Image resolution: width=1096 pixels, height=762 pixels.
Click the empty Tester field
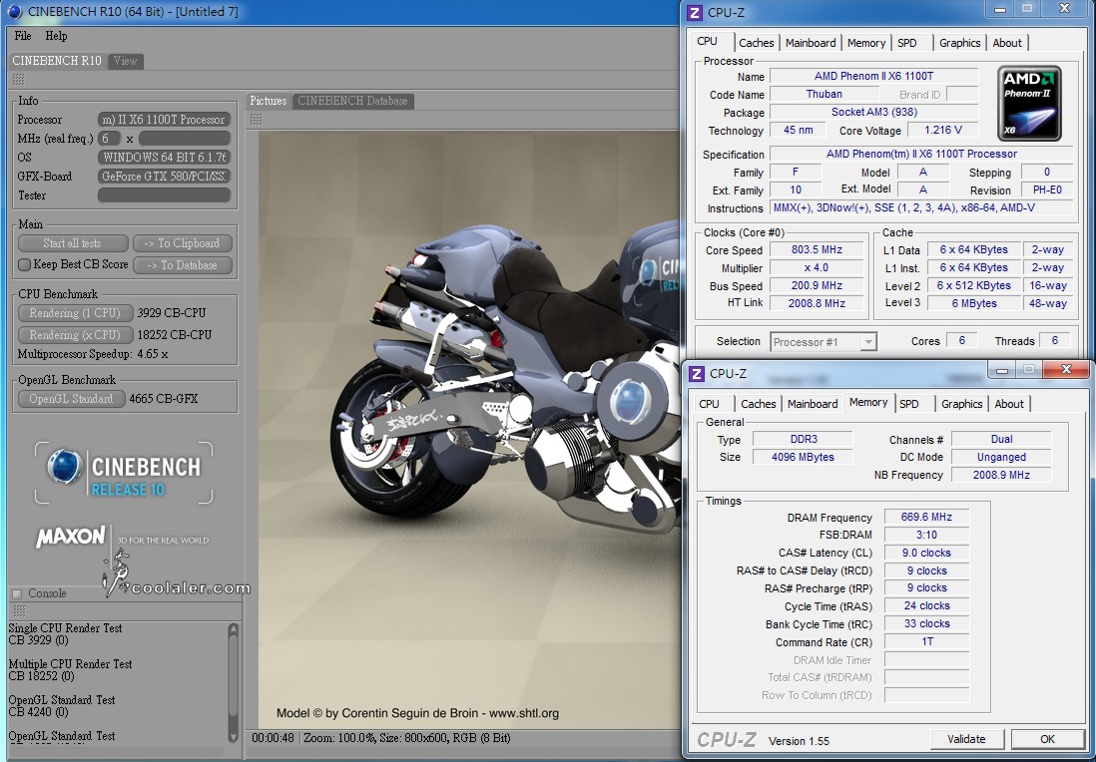pos(165,195)
